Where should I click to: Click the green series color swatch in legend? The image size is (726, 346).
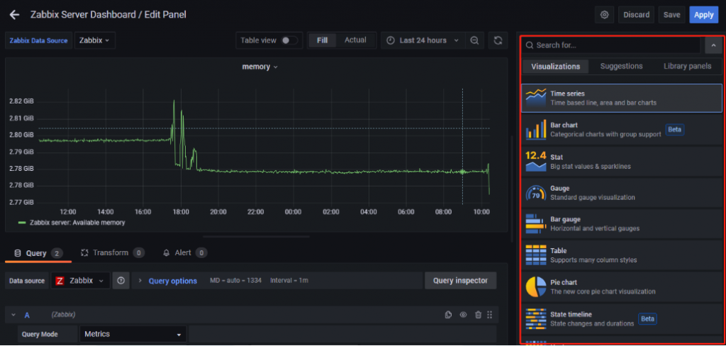pos(22,223)
